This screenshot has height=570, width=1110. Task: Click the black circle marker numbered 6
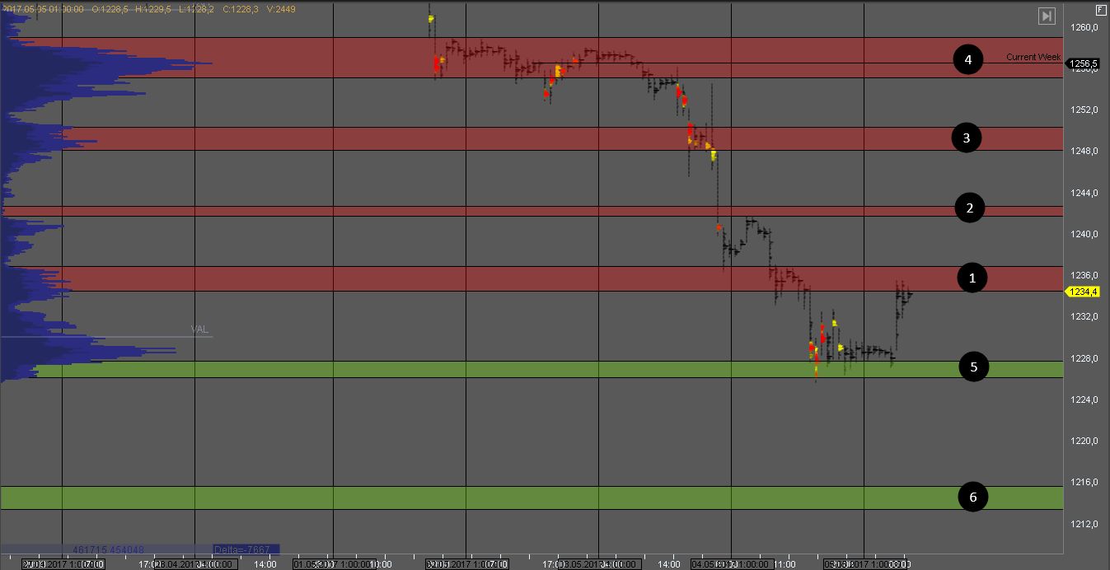pos(973,498)
